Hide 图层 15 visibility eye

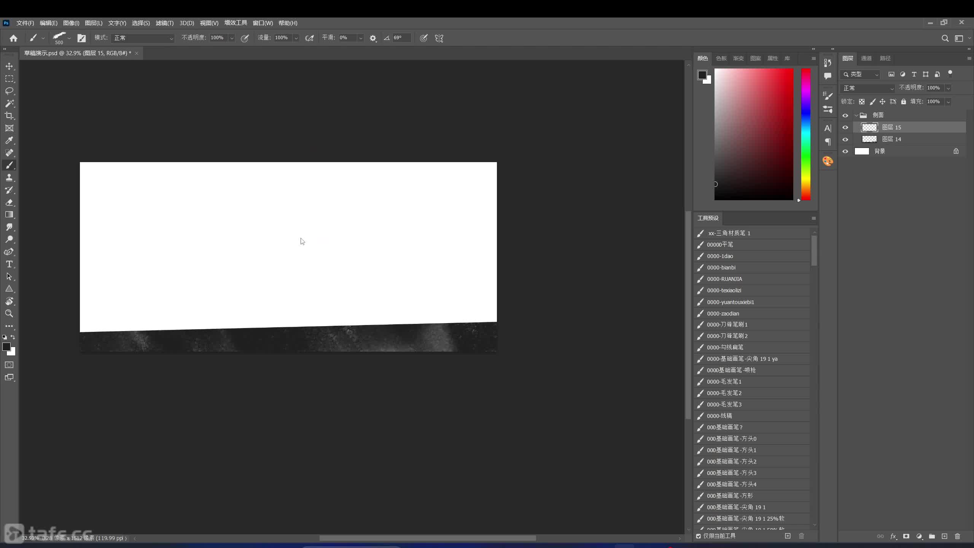pos(845,127)
